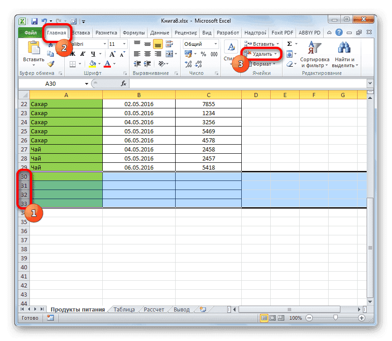The height and width of the screenshot is (341, 392).
Task: Open the Удалить dropdown arrow
Action: (x=276, y=54)
